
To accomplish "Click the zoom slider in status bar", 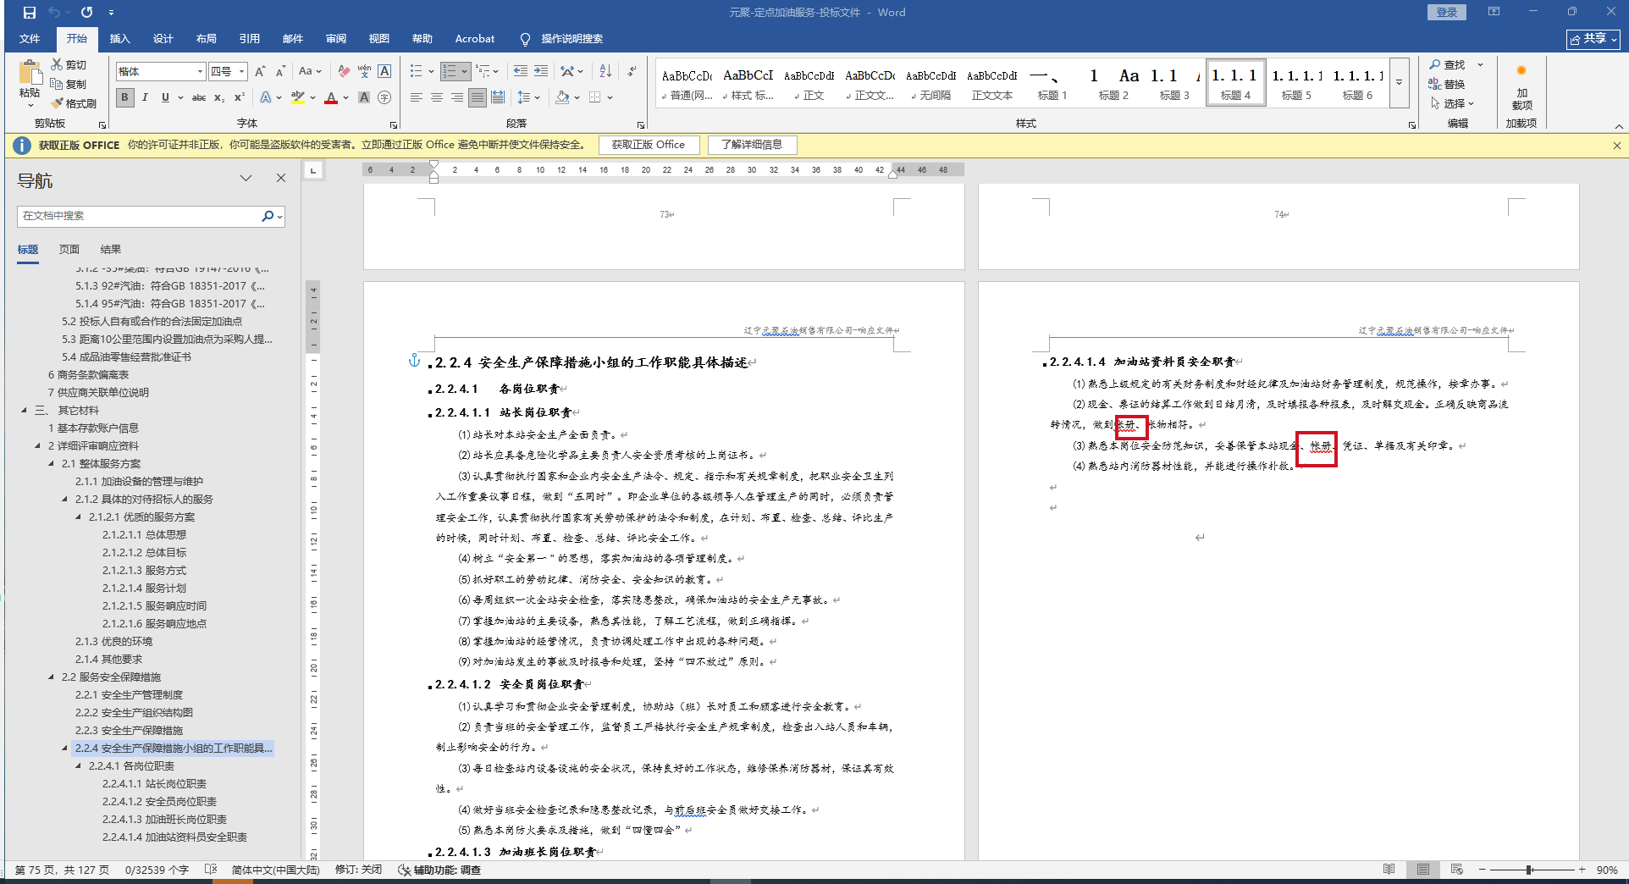I will [1529, 870].
